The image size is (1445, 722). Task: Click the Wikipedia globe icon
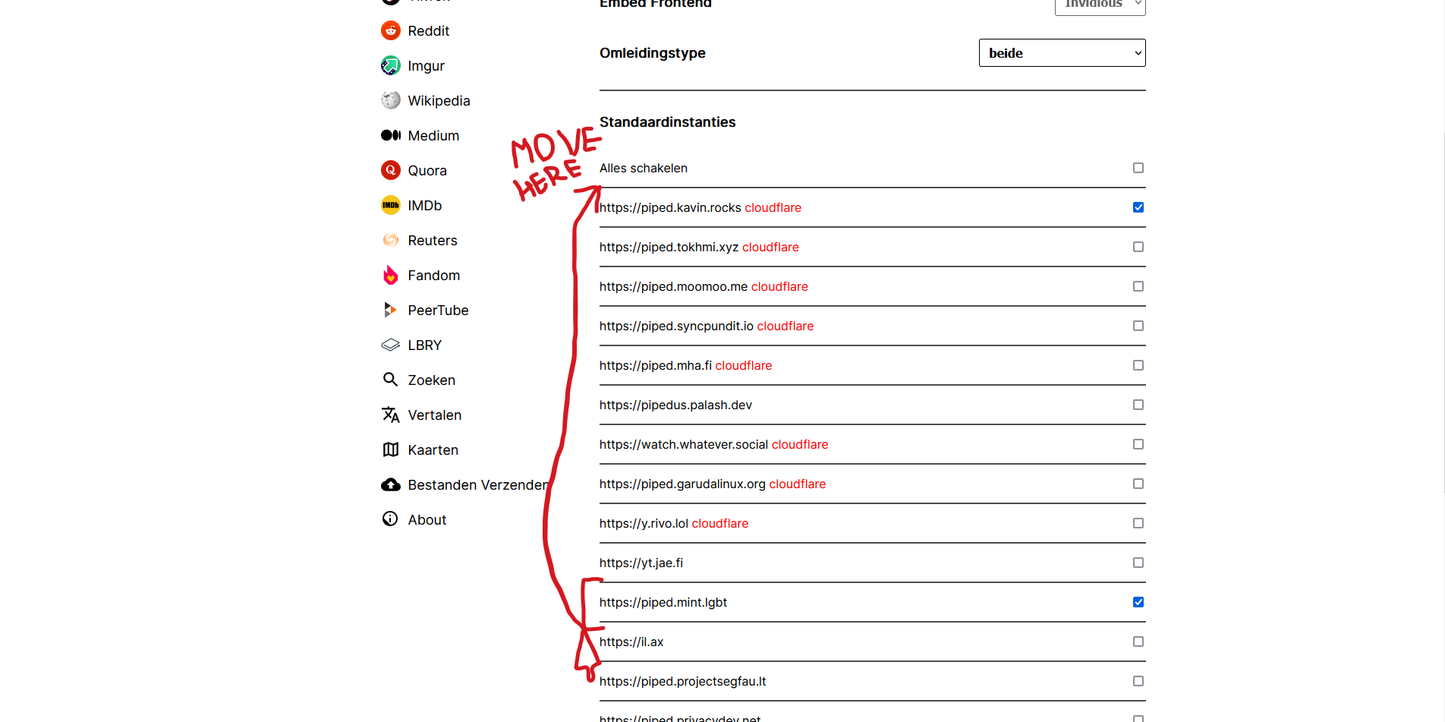[390, 100]
